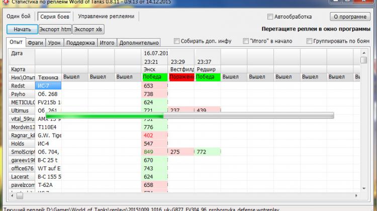Click the Об. 268 vehicle cell

48,94
